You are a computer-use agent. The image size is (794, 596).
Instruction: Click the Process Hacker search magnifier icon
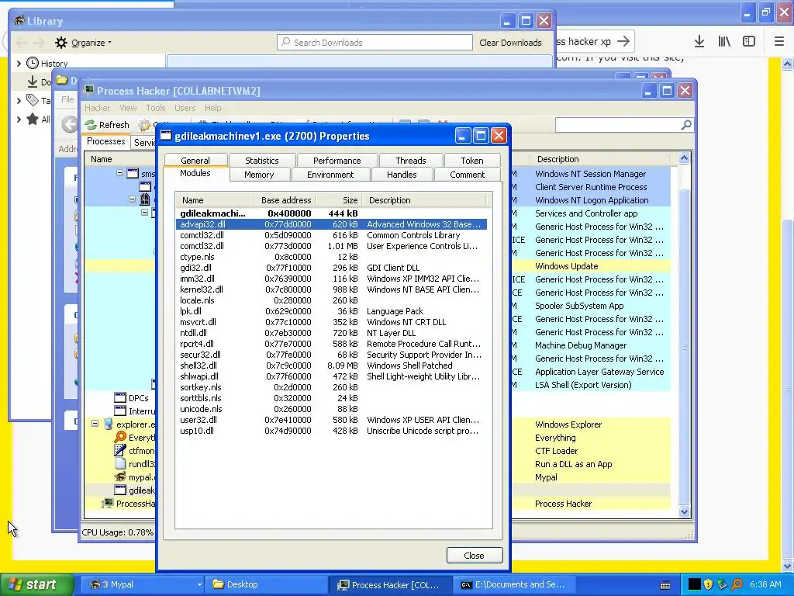[x=686, y=125]
